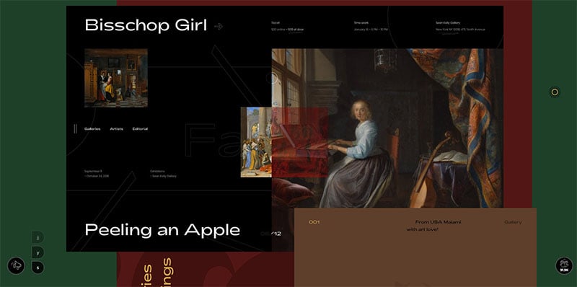The height and width of the screenshot is (287, 577).
Task: Click the Peeling an Apple heading
Action: point(162,230)
